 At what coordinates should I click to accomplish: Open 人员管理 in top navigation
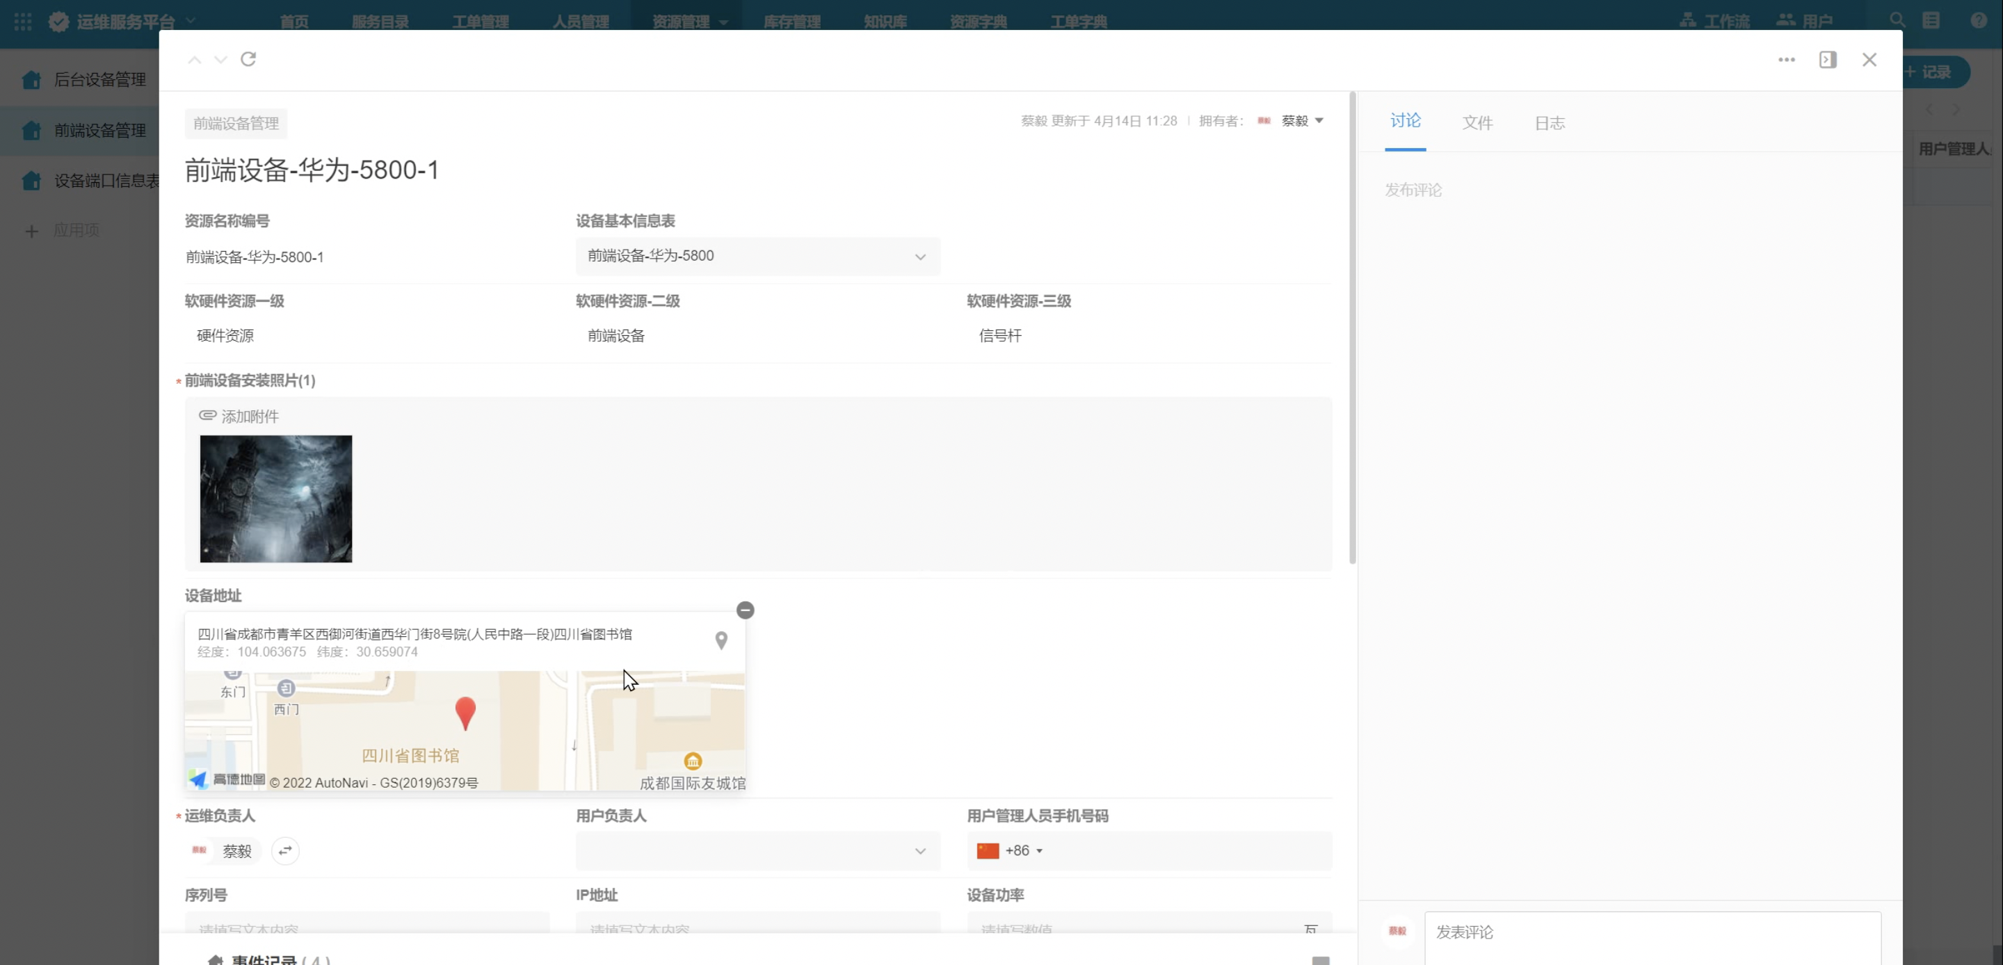point(581,22)
